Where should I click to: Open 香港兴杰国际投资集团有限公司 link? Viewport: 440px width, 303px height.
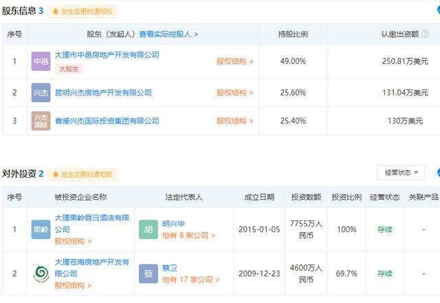click(x=107, y=121)
